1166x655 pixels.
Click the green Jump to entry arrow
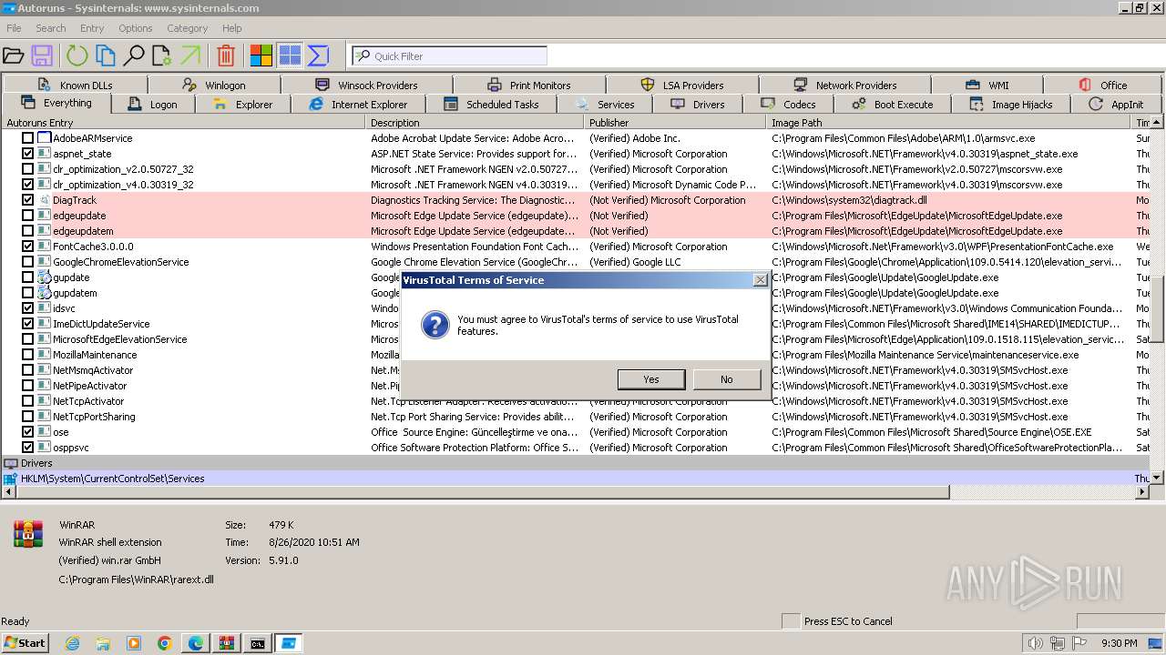click(190, 56)
